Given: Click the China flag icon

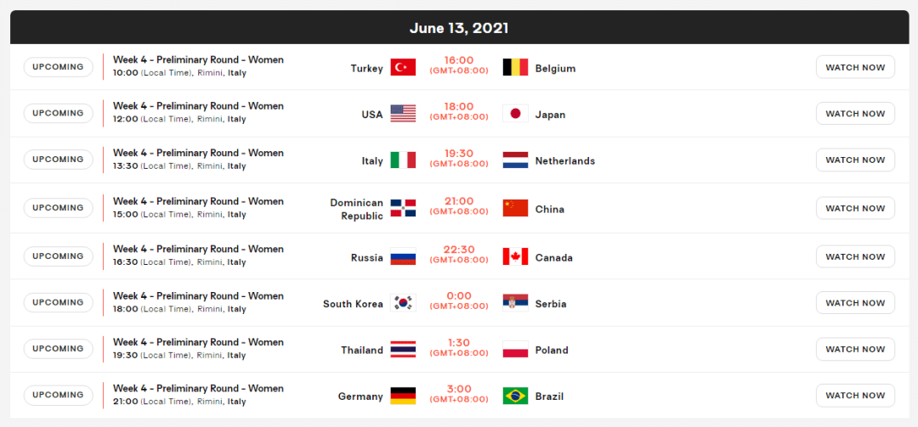Looking at the screenshot, I should pyautogui.click(x=515, y=209).
